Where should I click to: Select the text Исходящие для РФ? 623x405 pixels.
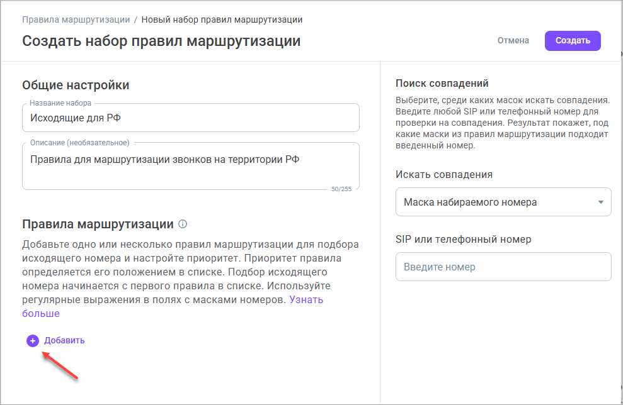point(76,117)
